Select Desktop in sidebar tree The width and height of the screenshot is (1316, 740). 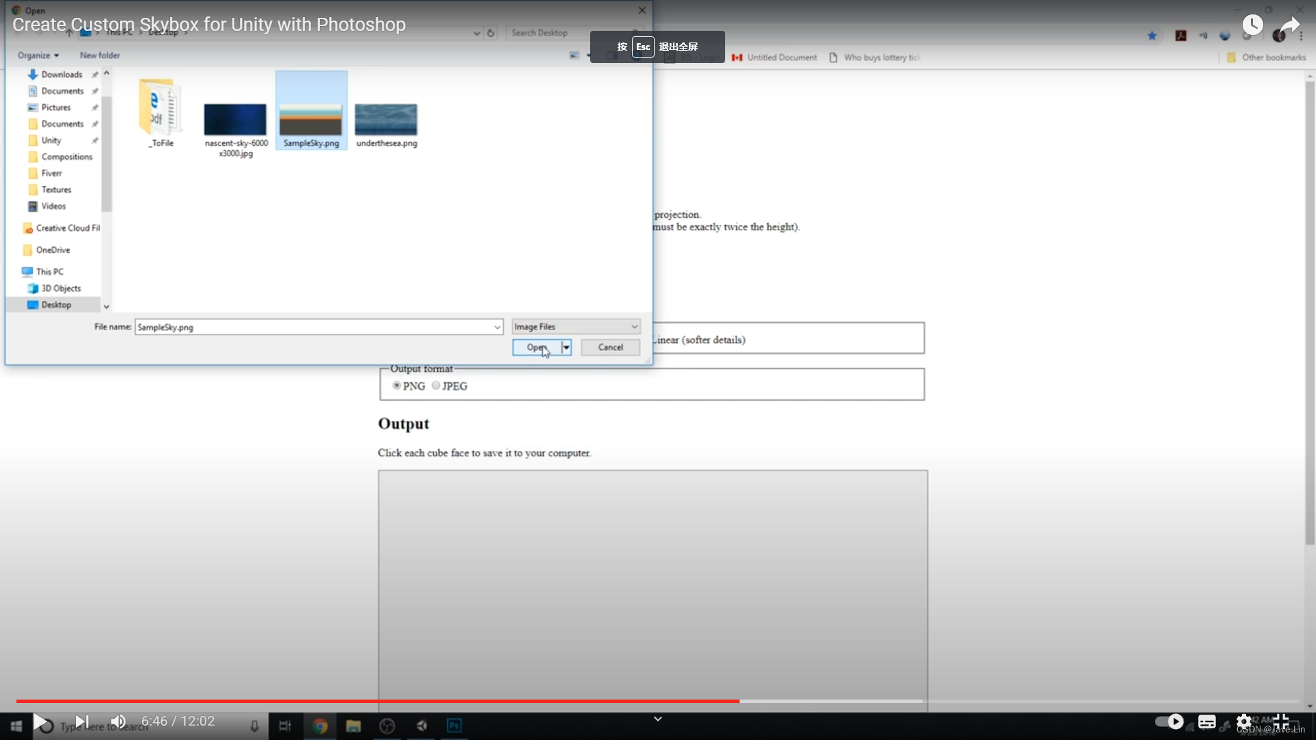(56, 305)
